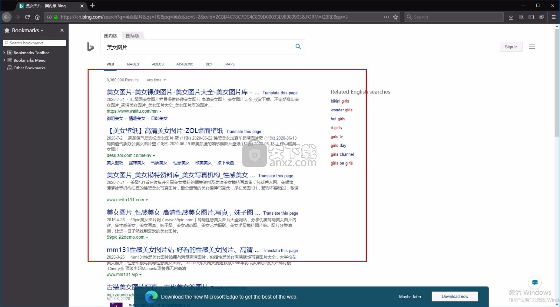Go to the browser Home page
The image size is (560, 307).
[x=37, y=17]
